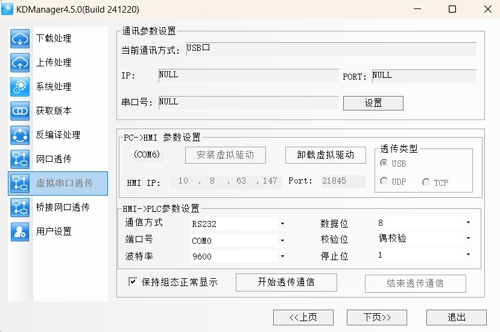Maximize the KDManager window

coord(452,9)
